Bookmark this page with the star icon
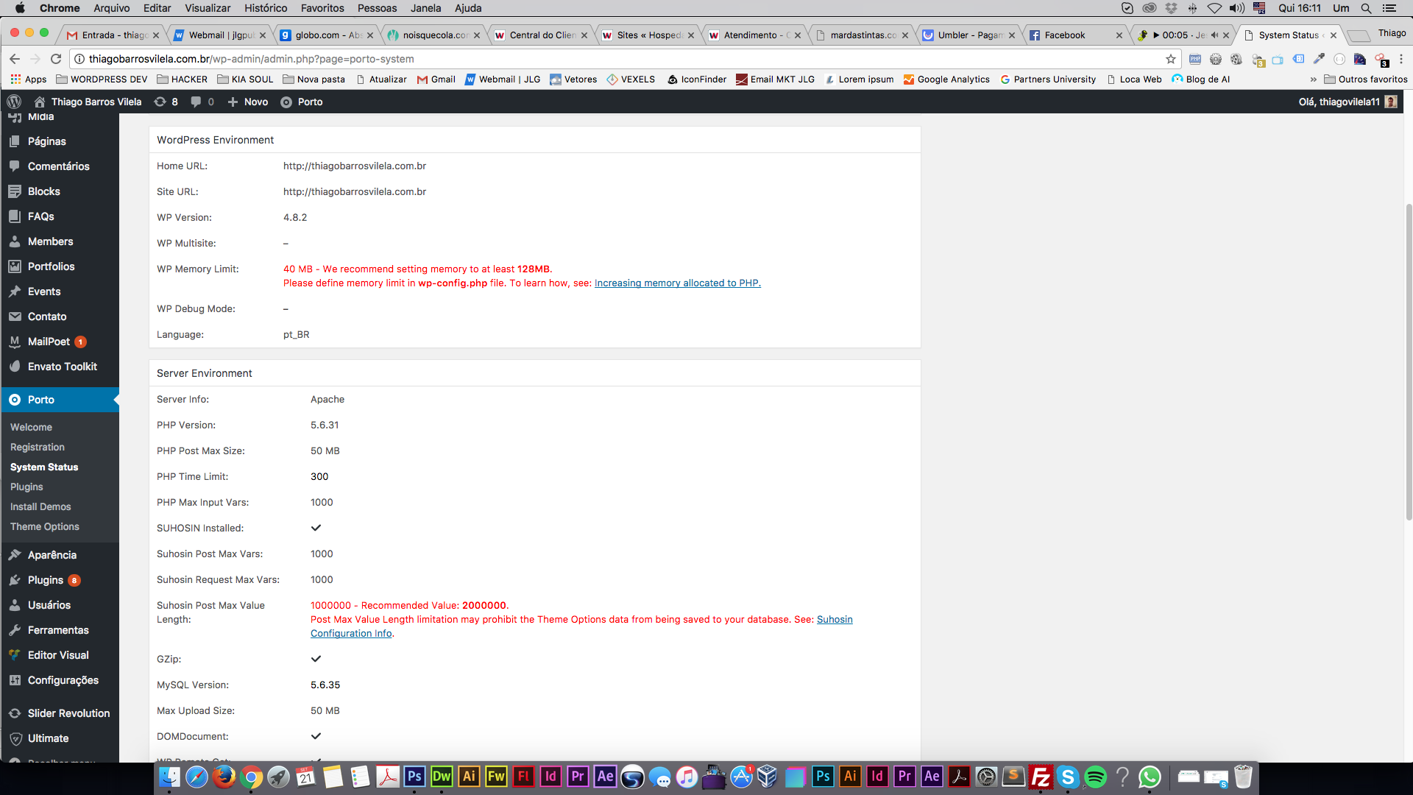This screenshot has width=1413, height=795. (1171, 59)
